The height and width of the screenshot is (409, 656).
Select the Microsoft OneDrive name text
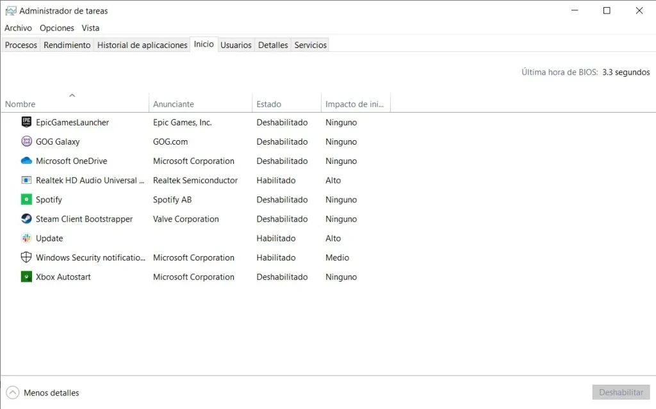pyautogui.click(x=72, y=161)
